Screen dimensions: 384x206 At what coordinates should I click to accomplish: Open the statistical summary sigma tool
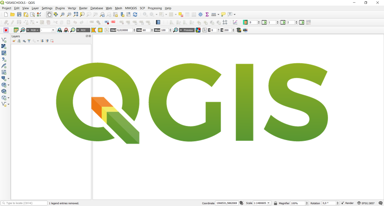click(x=207, y=15)
